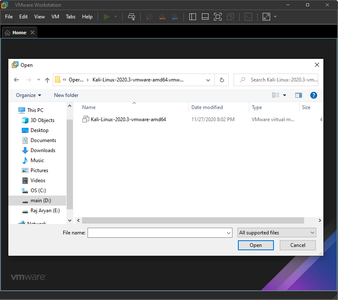338x300 pixels.
Task: Open the All supported files dropdown
Action: 276,233
